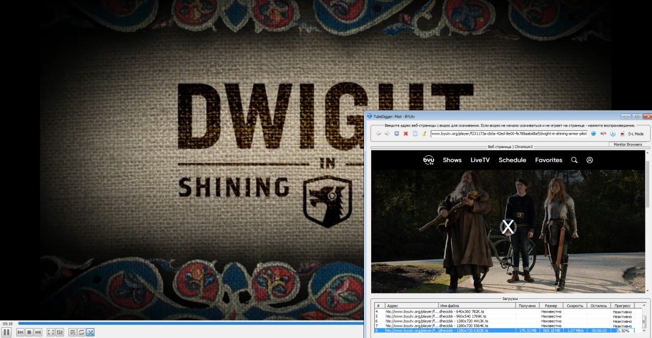Refresh the TubeDigger web page
The image size is (652, 338).
pyautogui.click(x=397, y=133)
